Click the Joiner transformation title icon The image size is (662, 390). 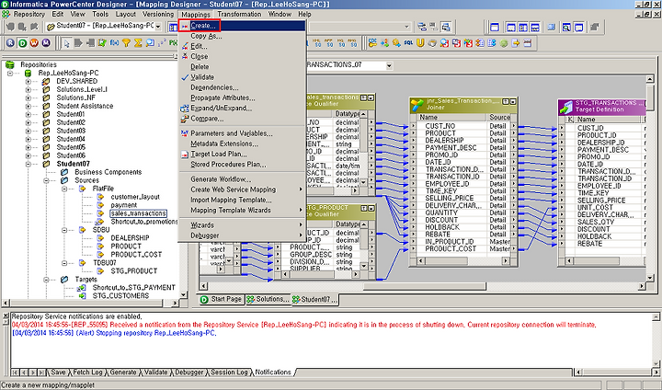click(417, 104)
